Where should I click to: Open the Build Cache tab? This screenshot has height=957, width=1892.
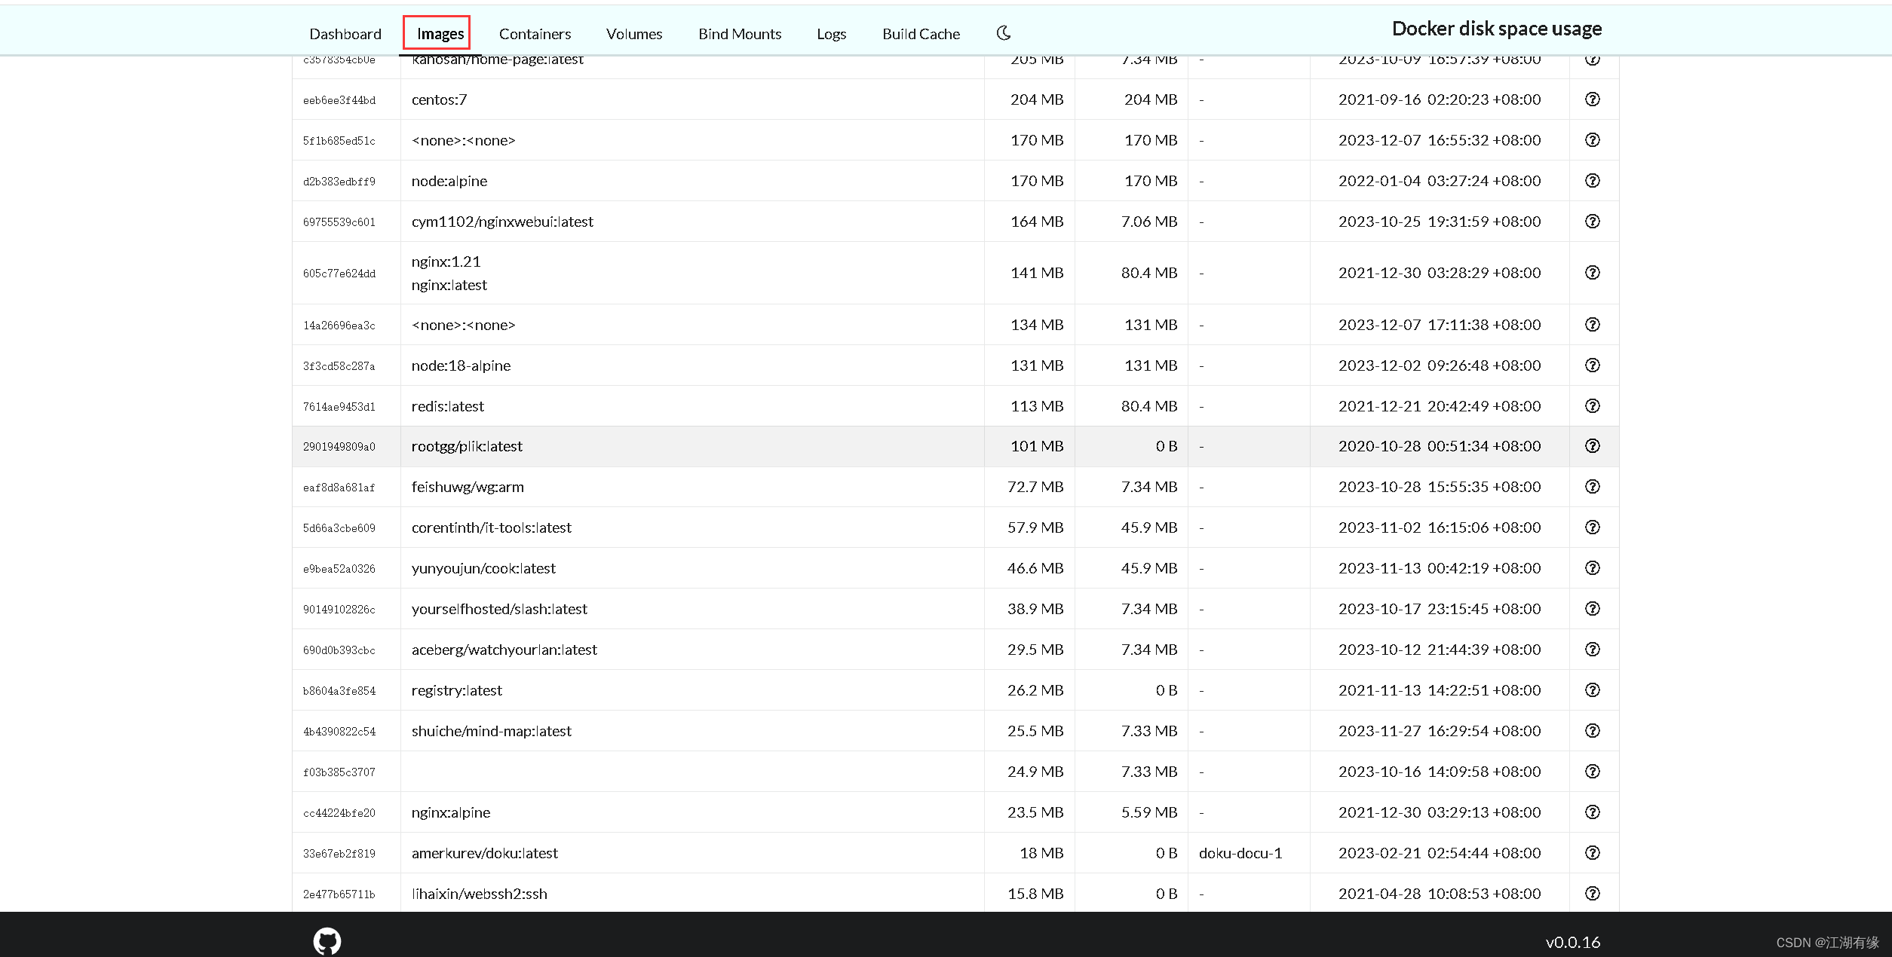point(921,34)
